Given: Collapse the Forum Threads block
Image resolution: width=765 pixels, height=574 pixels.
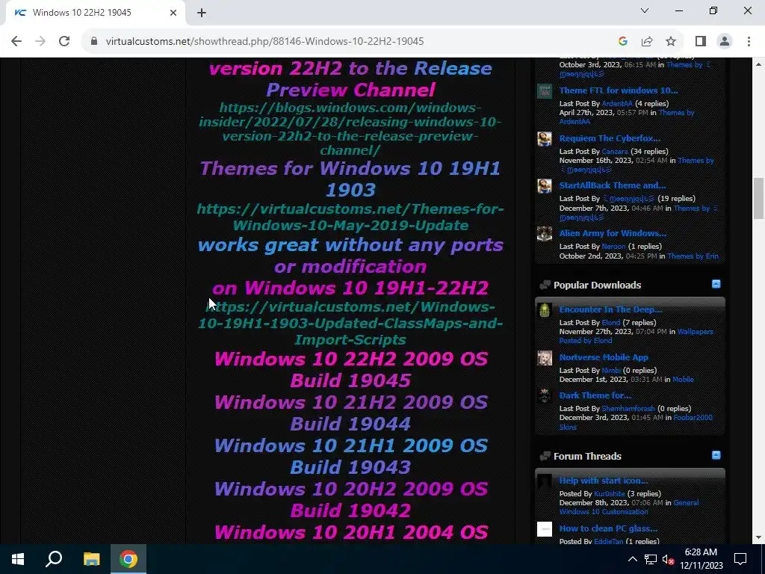Looking at the screenshot, I should click(716, 455).
